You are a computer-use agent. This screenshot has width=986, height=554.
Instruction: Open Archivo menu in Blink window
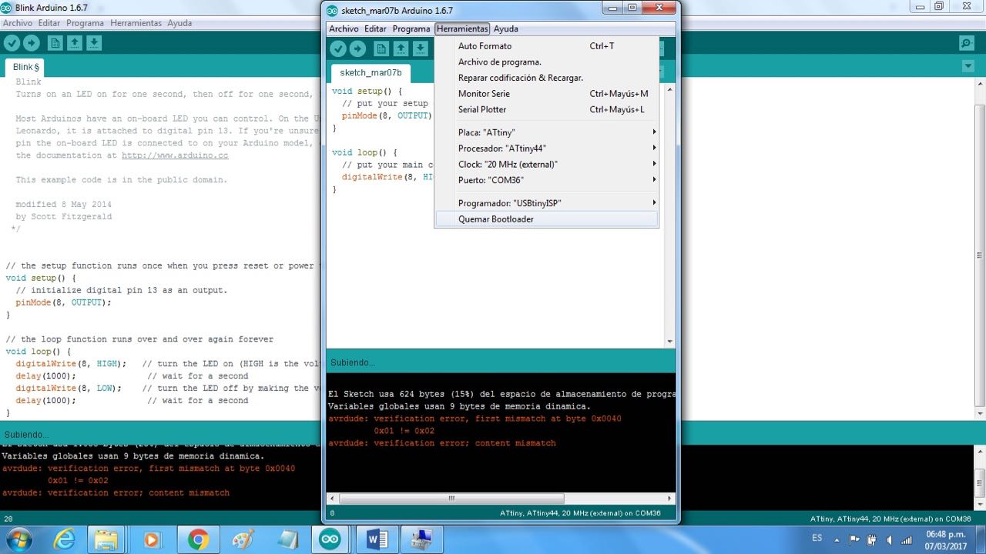(18, 23)
